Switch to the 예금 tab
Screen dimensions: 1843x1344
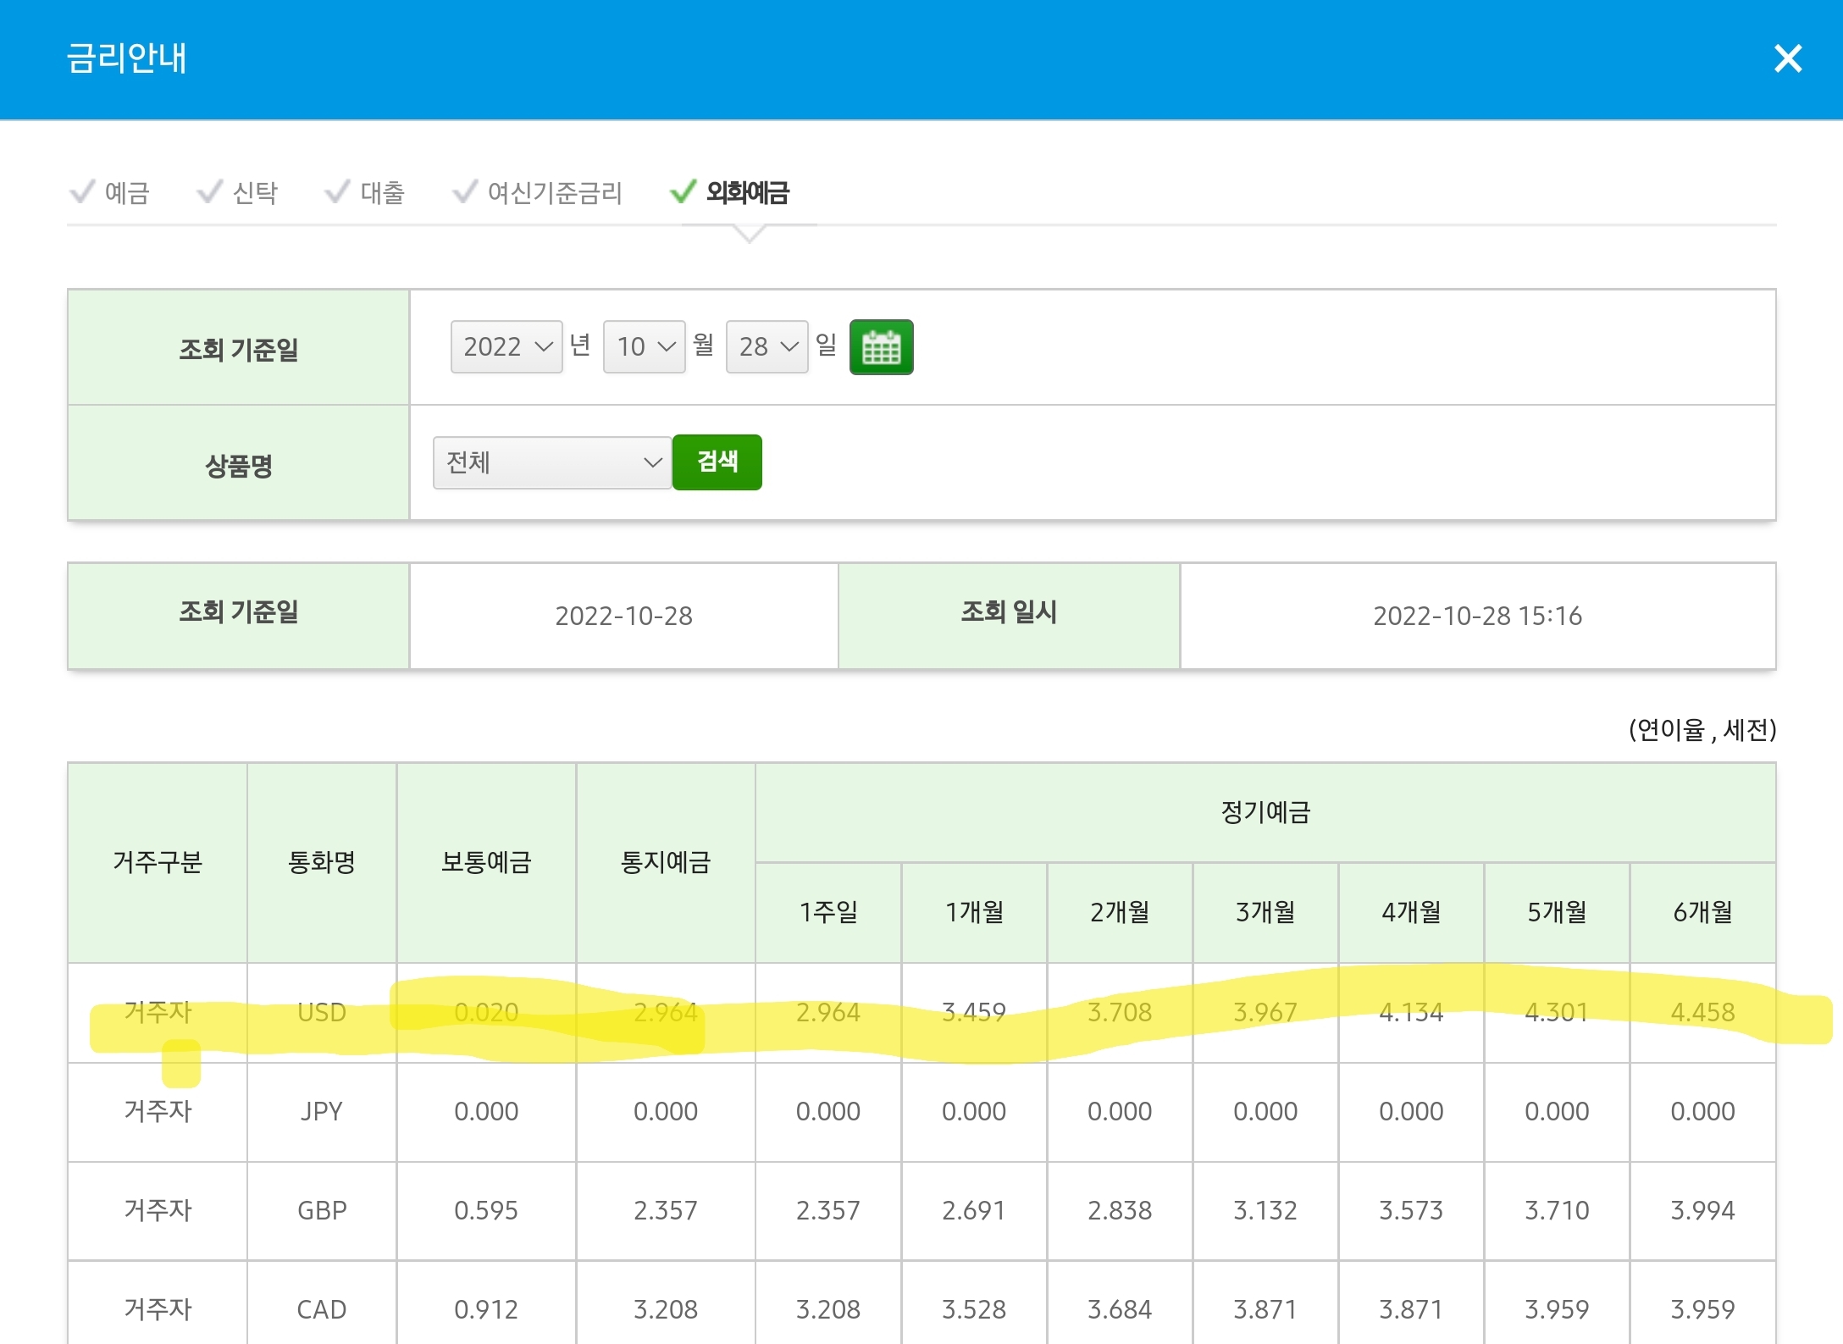[x=127, y=193]
